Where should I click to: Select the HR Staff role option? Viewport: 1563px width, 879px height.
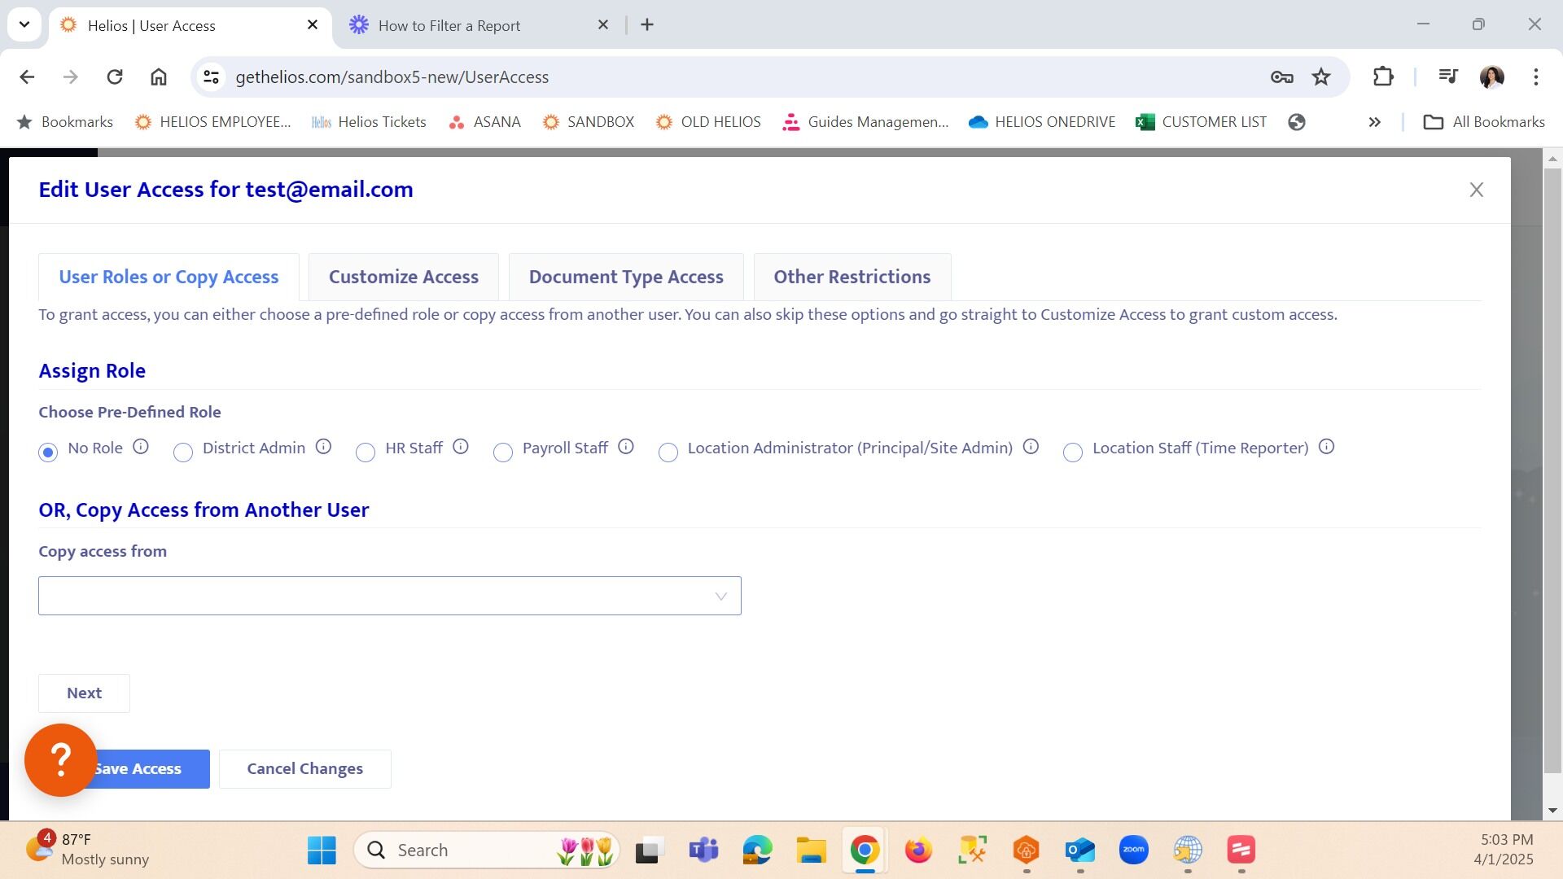tap(366, 453)
